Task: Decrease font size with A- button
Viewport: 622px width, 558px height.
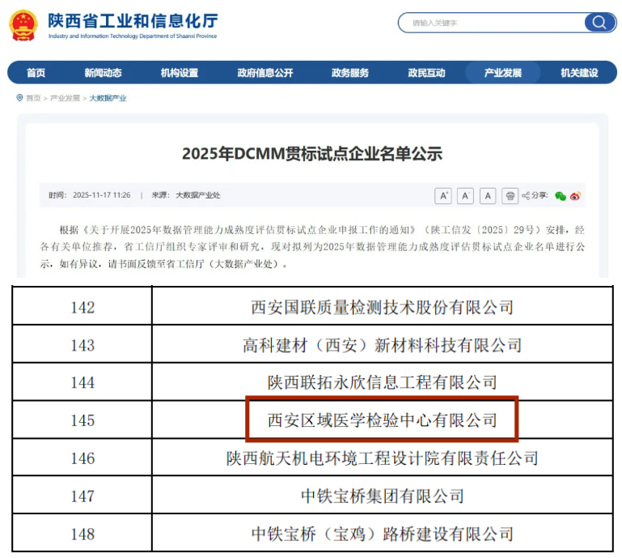Action: click(465, 196)
